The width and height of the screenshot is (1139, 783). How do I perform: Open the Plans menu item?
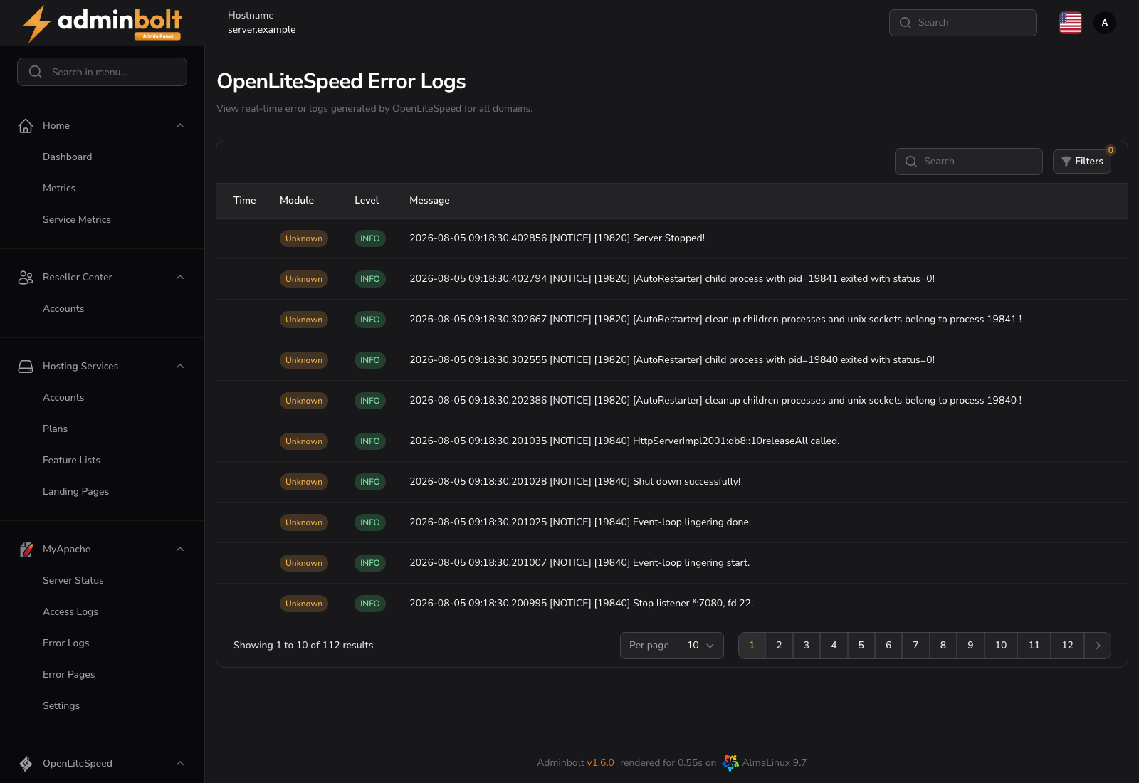point(55,429)
